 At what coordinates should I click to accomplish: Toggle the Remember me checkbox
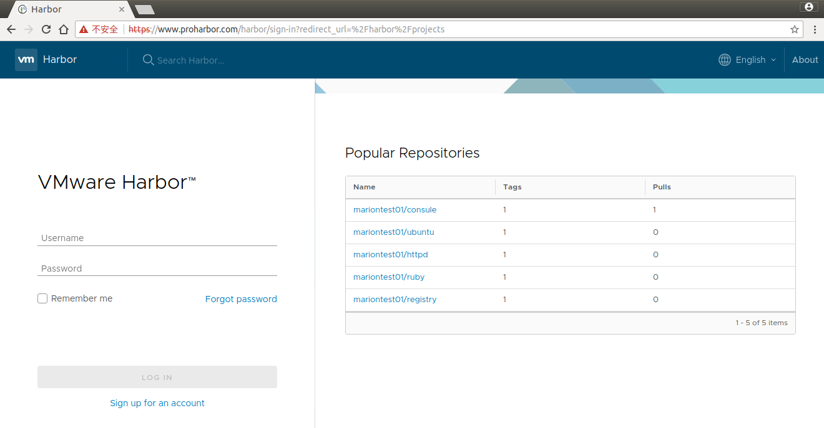pyautogui.click(x=42, y=298)
